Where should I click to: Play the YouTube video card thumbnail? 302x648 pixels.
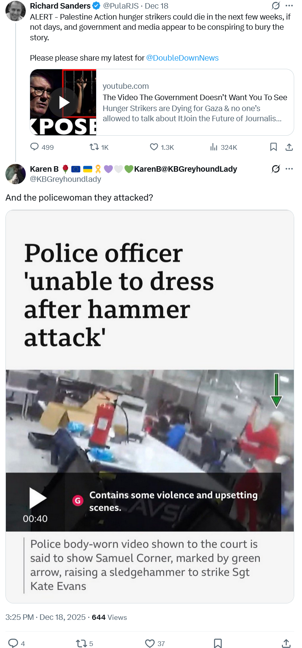pos(63,102)
